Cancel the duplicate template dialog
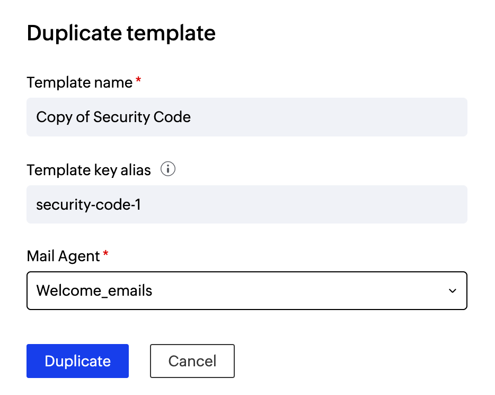This screenshot has width=495, height=395. (x=192, y=362)
